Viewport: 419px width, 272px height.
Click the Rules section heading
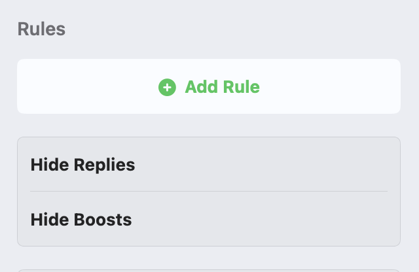pos(41,29)
